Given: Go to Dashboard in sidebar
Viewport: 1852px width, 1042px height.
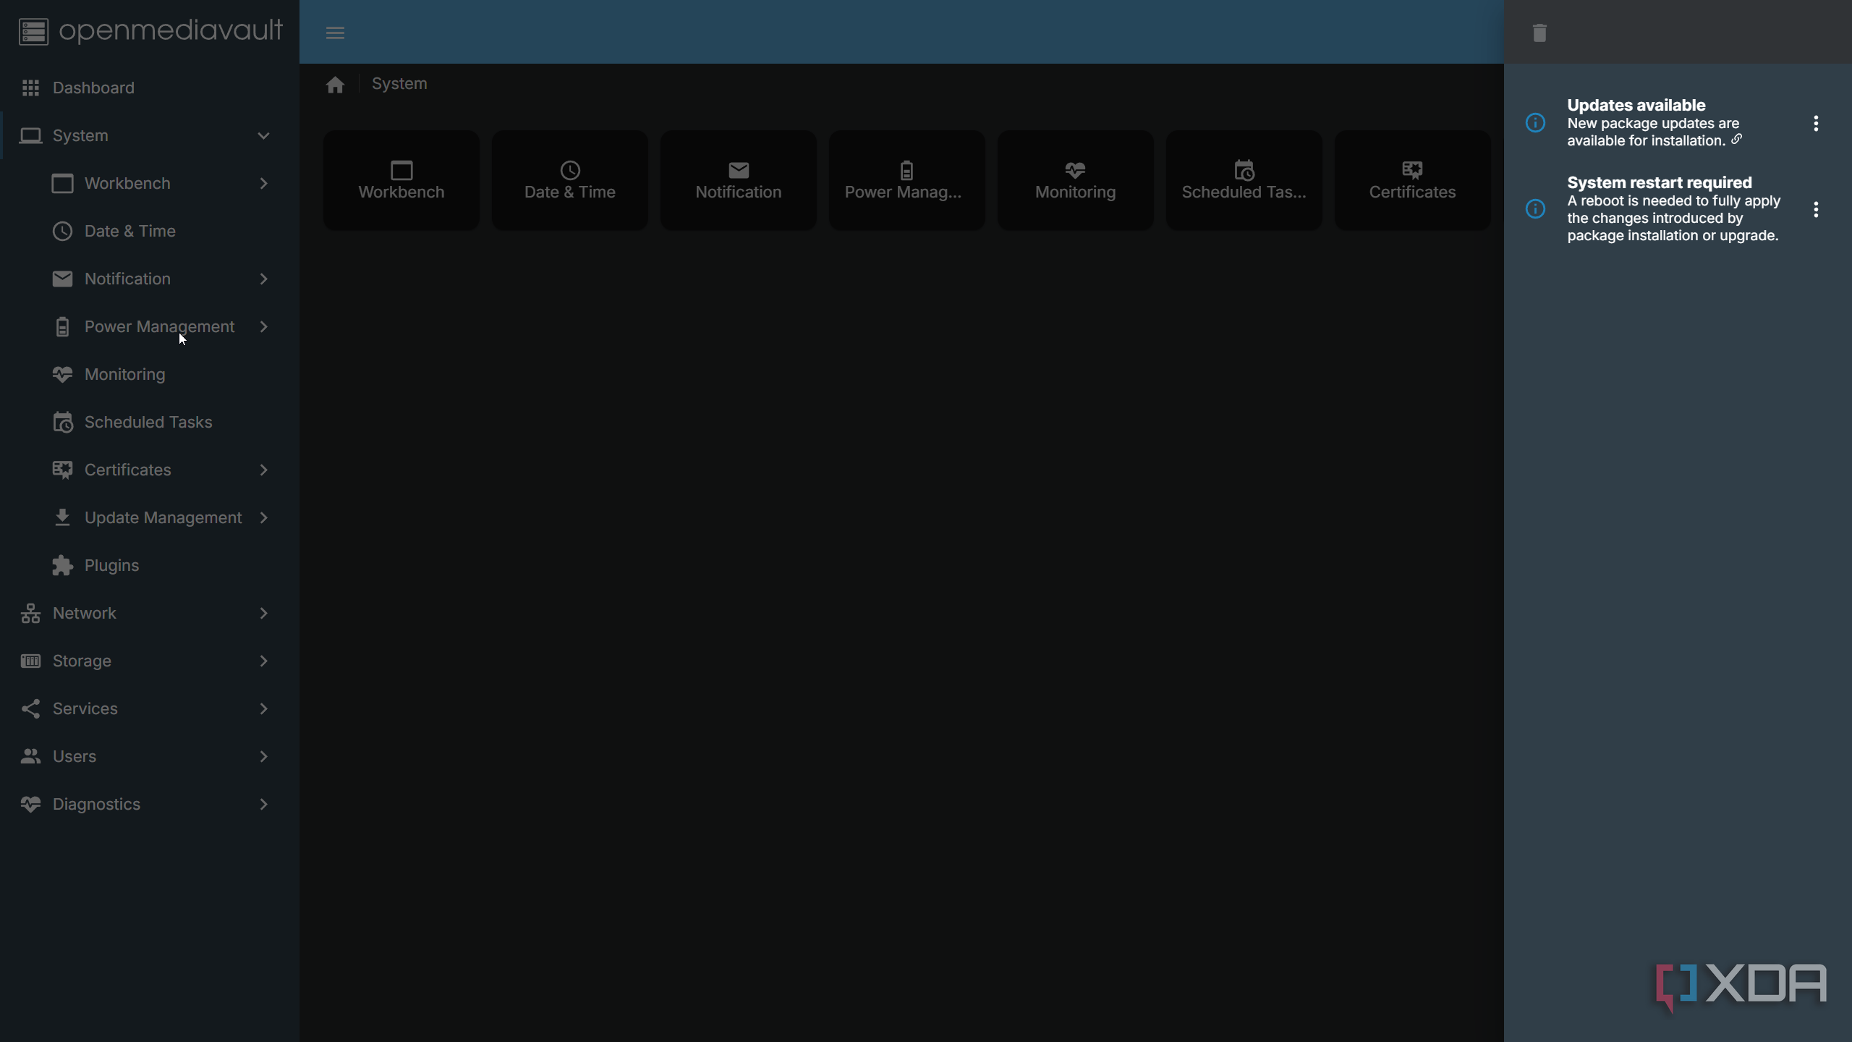Looking at the screenshot, I should [150, 88].
